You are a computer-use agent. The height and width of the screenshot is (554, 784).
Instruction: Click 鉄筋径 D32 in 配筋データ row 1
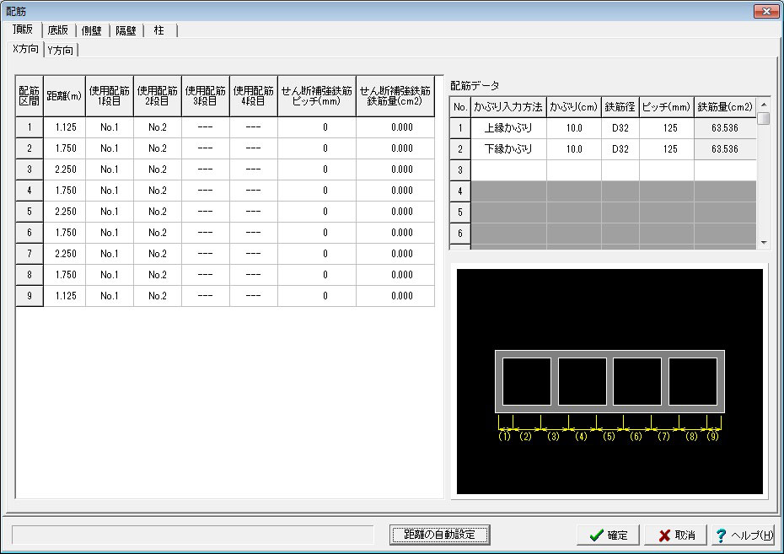click(620, 128)
